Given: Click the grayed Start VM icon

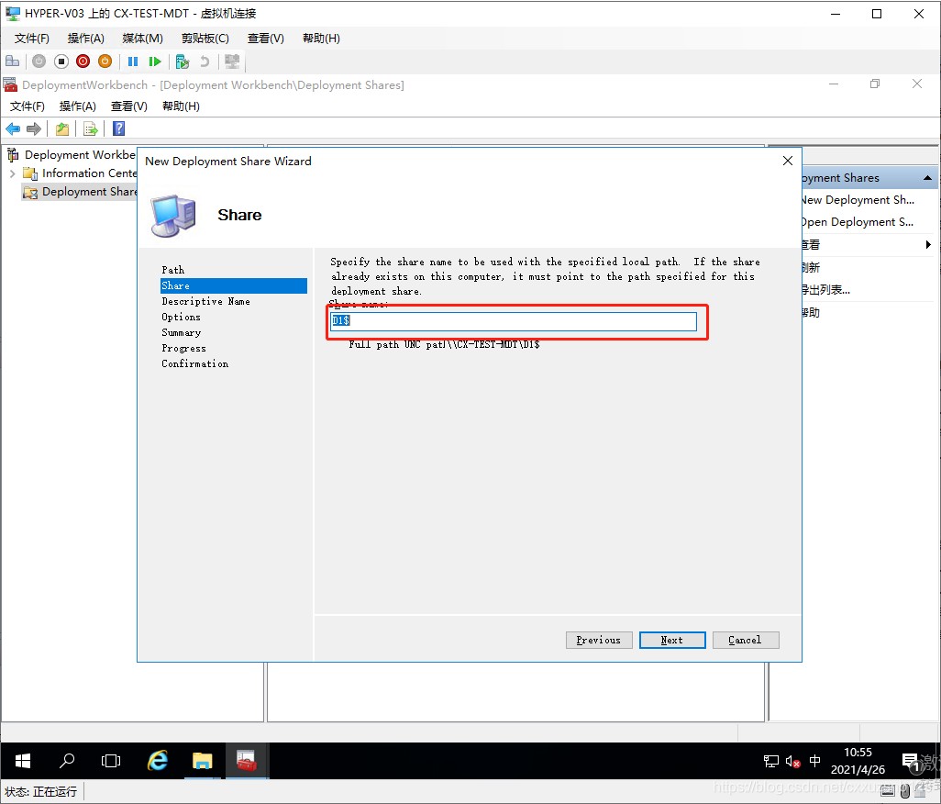Looking at the screenshot, I should click(x=39, y=61).
